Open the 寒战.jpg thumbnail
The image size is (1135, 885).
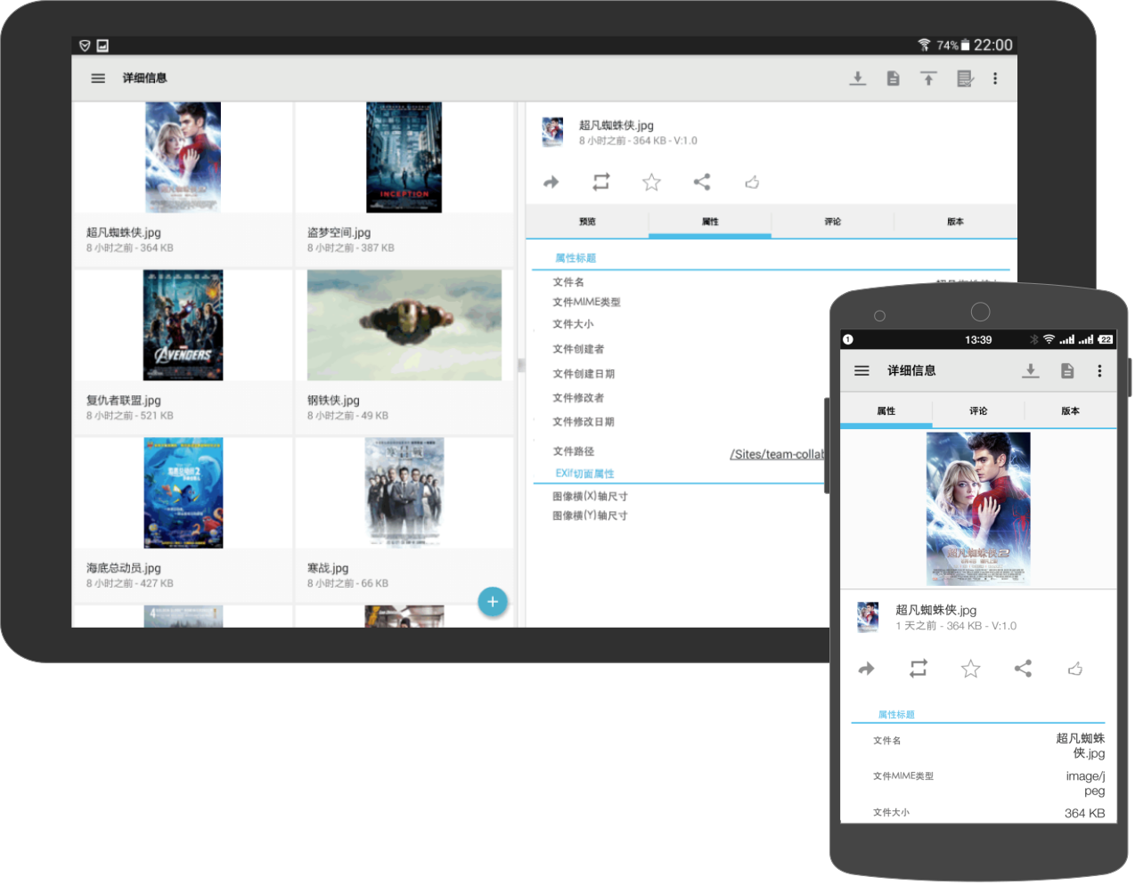404,492
